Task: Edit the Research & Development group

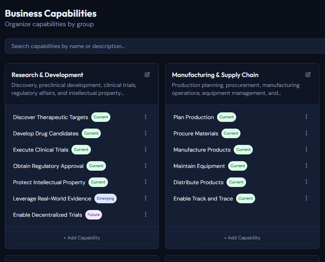Action: click(147, 74)
